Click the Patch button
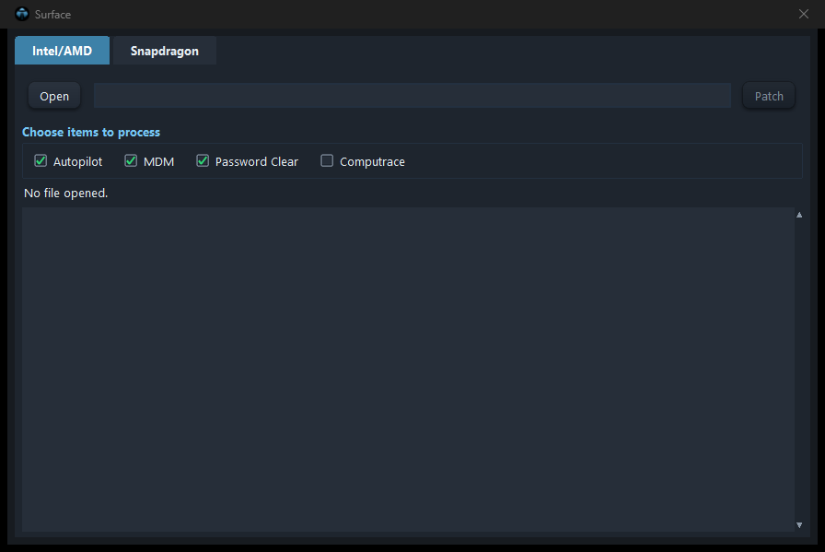 click(769, 96)
